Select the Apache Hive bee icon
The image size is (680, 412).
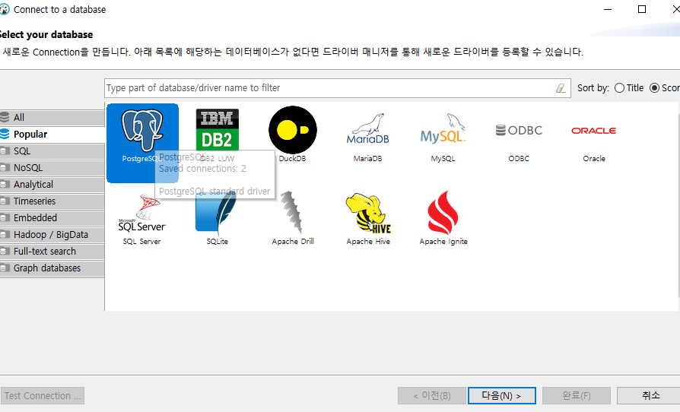(368, 213)
